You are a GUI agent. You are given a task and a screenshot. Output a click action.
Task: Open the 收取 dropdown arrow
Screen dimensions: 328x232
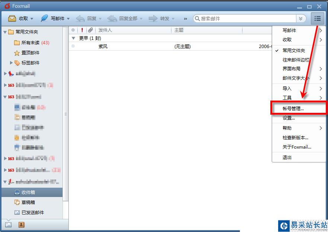tap(32, 19)
